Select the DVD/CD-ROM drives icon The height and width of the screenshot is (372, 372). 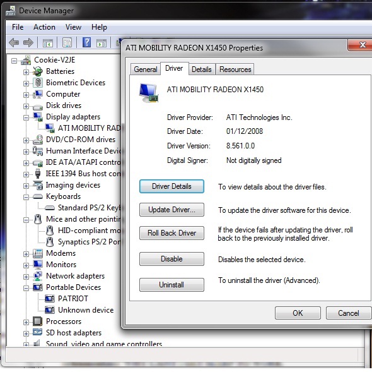click(37, 140)
